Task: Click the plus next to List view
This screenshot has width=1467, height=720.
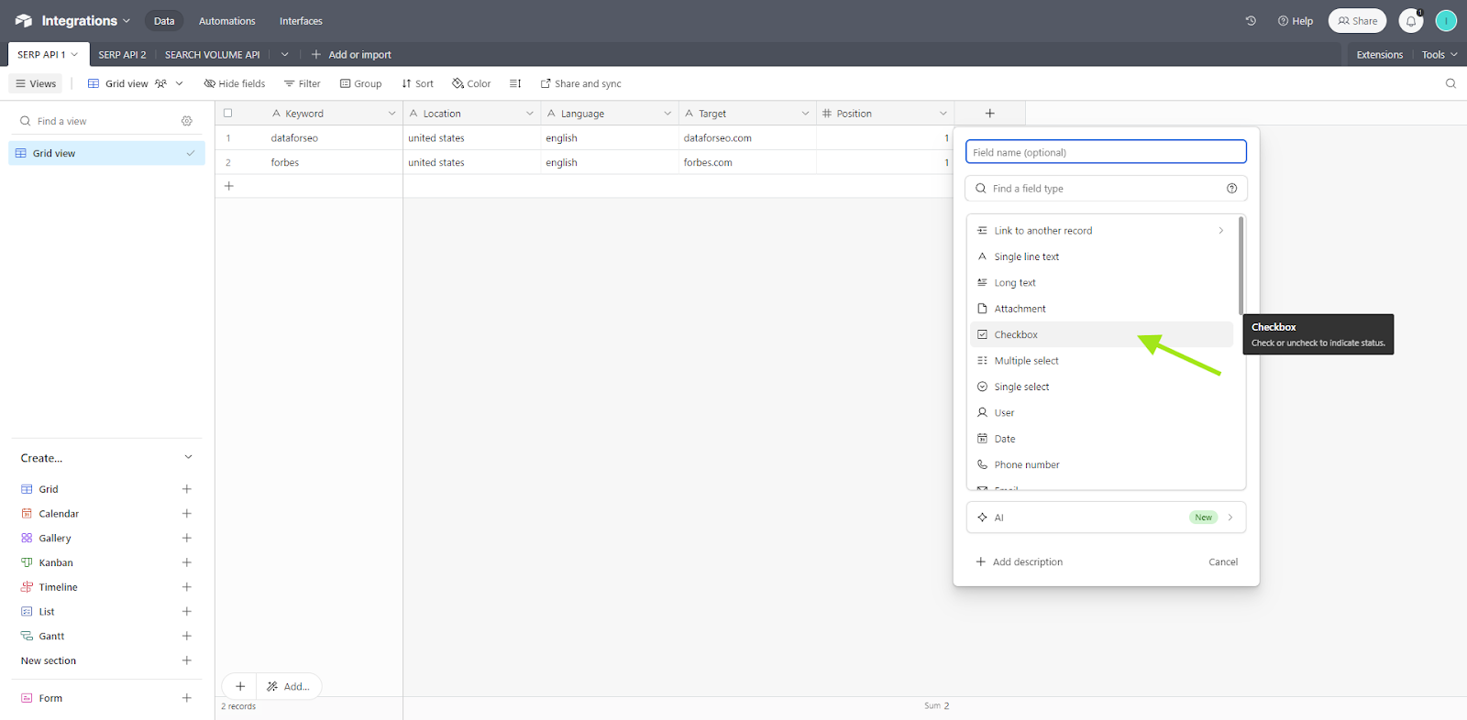Action: pos(187,612)
